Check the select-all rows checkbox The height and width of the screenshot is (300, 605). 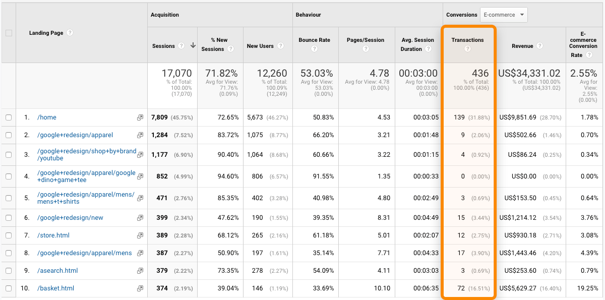coord(8,32)
